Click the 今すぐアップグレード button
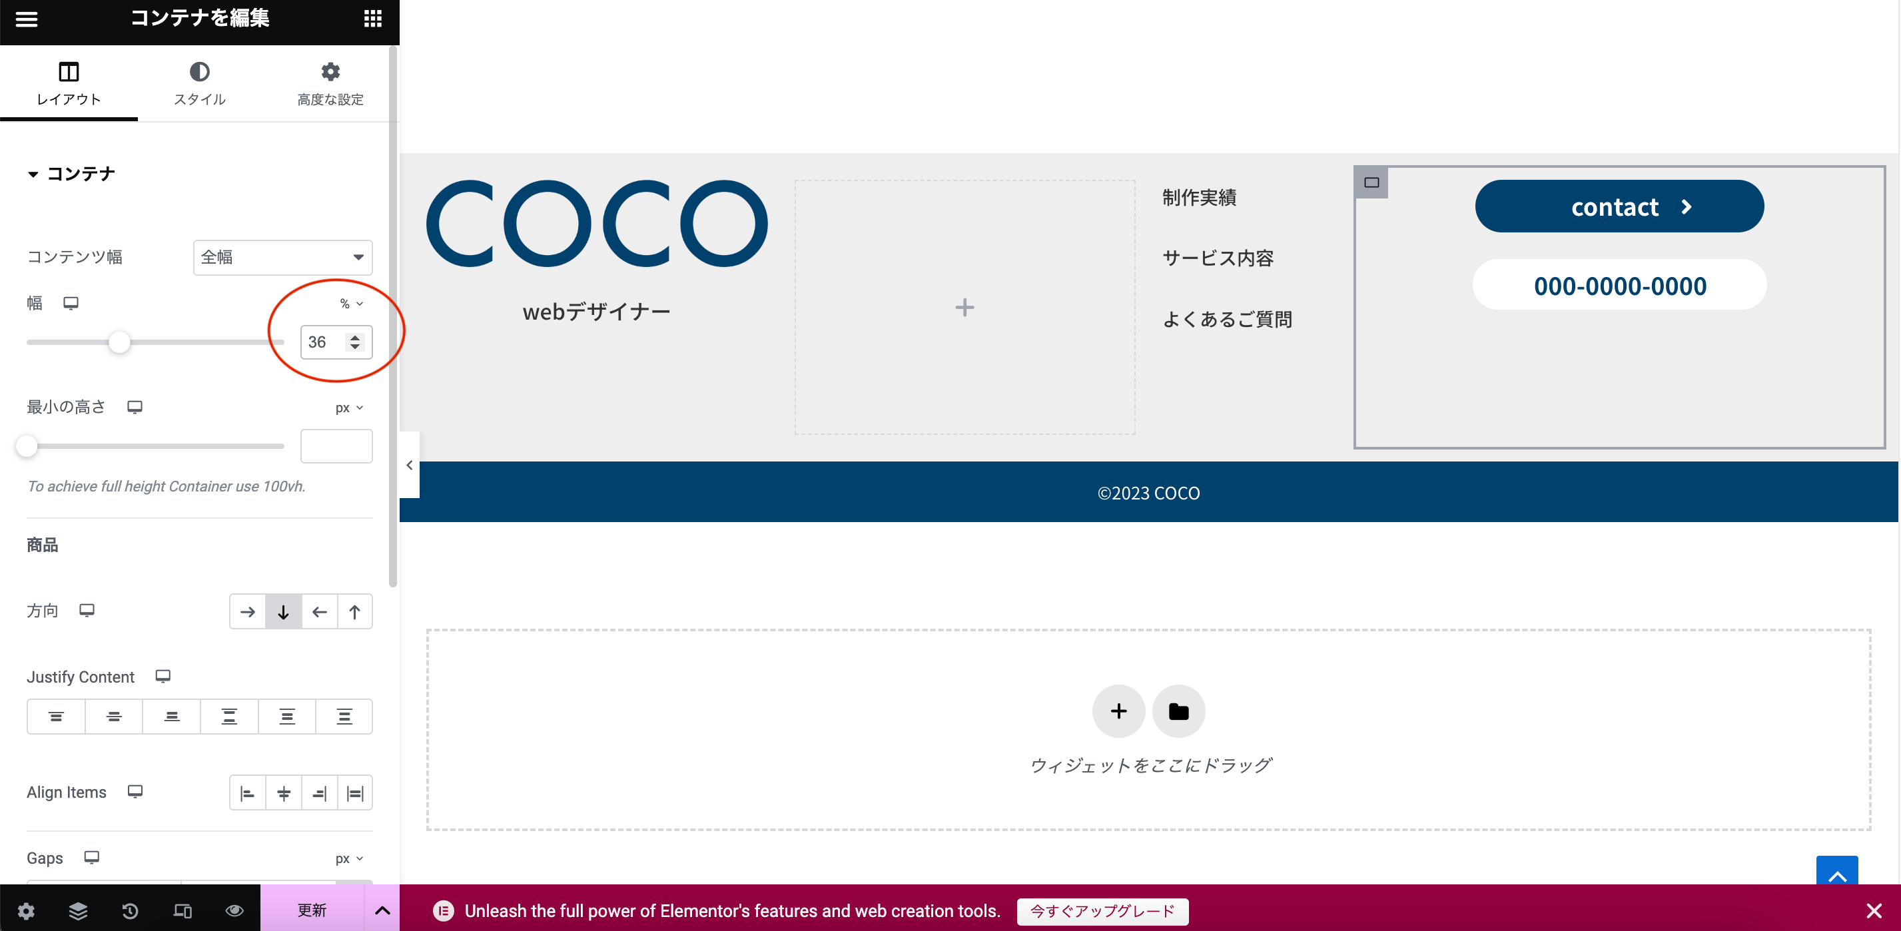This screenshot has width=1901, height=931. (1102, 911)
